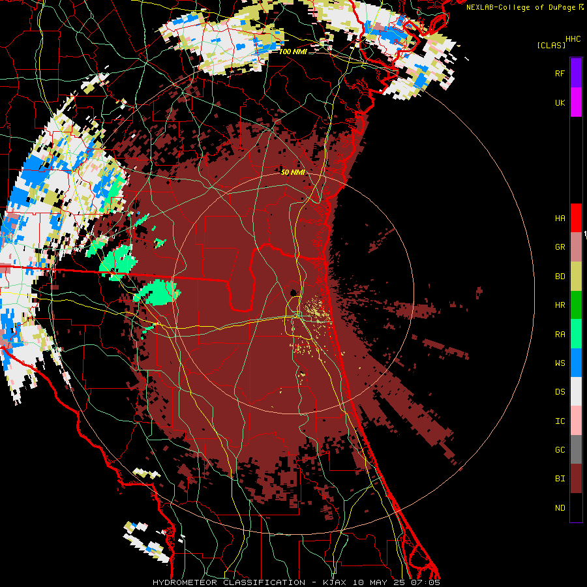The width and height of the screenshot is (587, 587).
Task: Click the HR legend label
Action: 560,305
